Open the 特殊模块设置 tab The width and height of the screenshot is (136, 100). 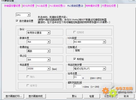[x=92, y=6]
